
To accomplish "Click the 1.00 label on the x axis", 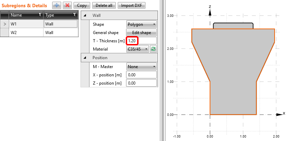I will click(x=243, y=137).
